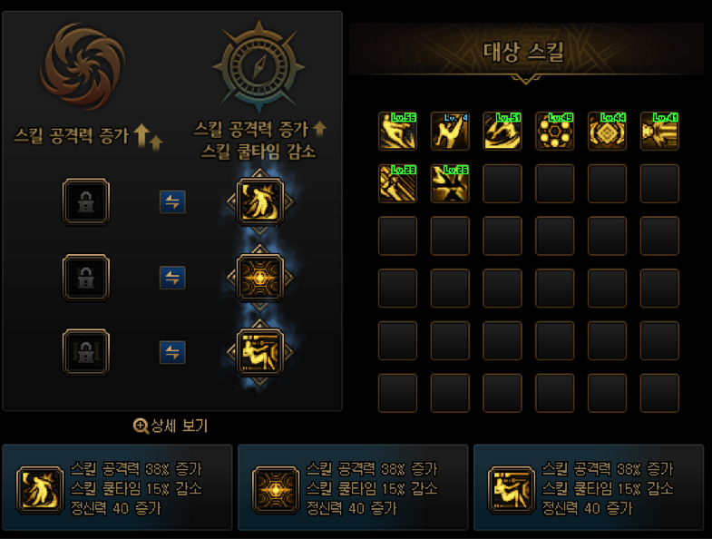Select the Lv.29 skill icon
This screenshot has width=712, height=539.
(397, 183)
